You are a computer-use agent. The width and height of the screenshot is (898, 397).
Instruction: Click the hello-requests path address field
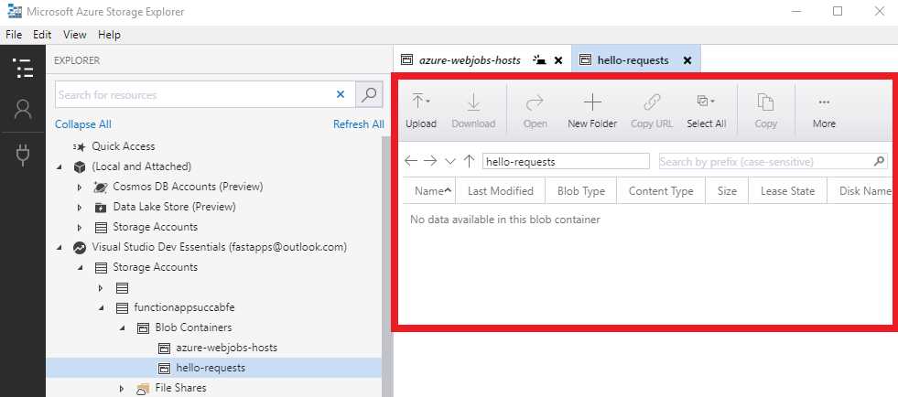point(566,161)
